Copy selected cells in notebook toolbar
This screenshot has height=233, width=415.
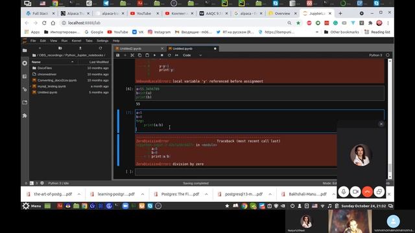[140, 55]
